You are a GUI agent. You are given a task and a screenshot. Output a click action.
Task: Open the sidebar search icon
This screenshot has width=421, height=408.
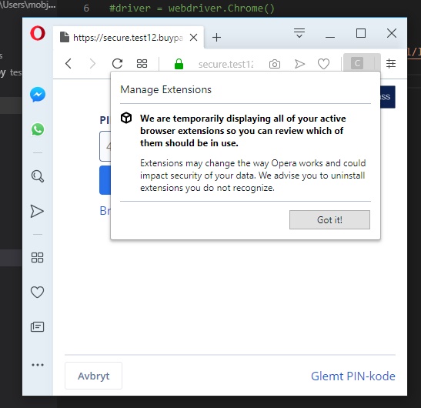click(38, 176)
